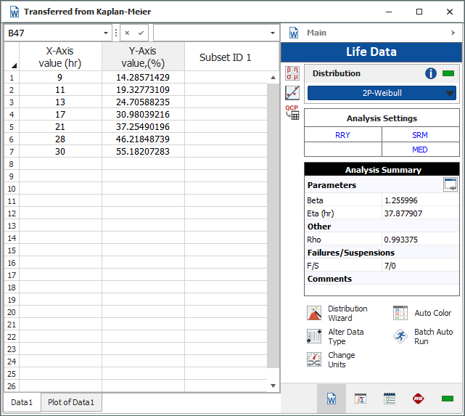Show detailed results in Analysis Summary
Viewport: 465px width, 416px height.
click(450, 185)
